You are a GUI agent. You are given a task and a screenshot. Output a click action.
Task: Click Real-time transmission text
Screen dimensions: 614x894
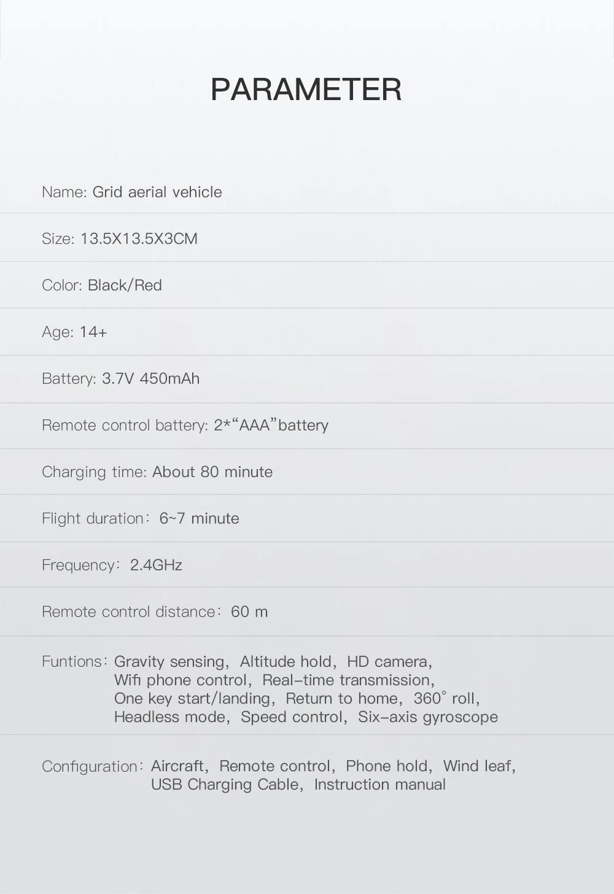coord(346,680)
